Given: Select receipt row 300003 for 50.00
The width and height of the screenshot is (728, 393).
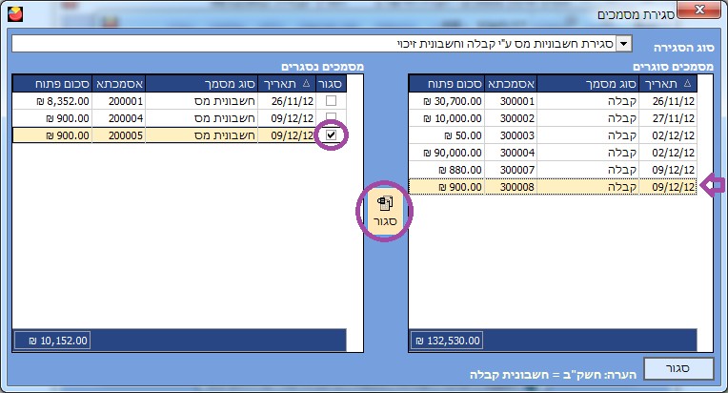Looking at the screenshot, I should pyautogui.click(x=553, y=135).
